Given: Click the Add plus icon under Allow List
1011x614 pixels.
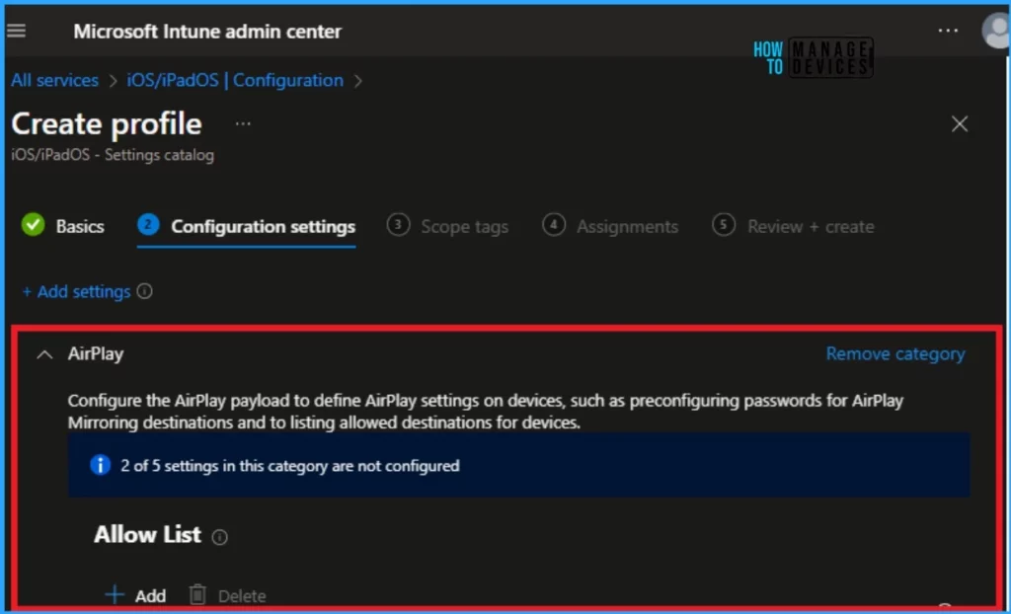Looking at the screenshot, I should [115, 594].
